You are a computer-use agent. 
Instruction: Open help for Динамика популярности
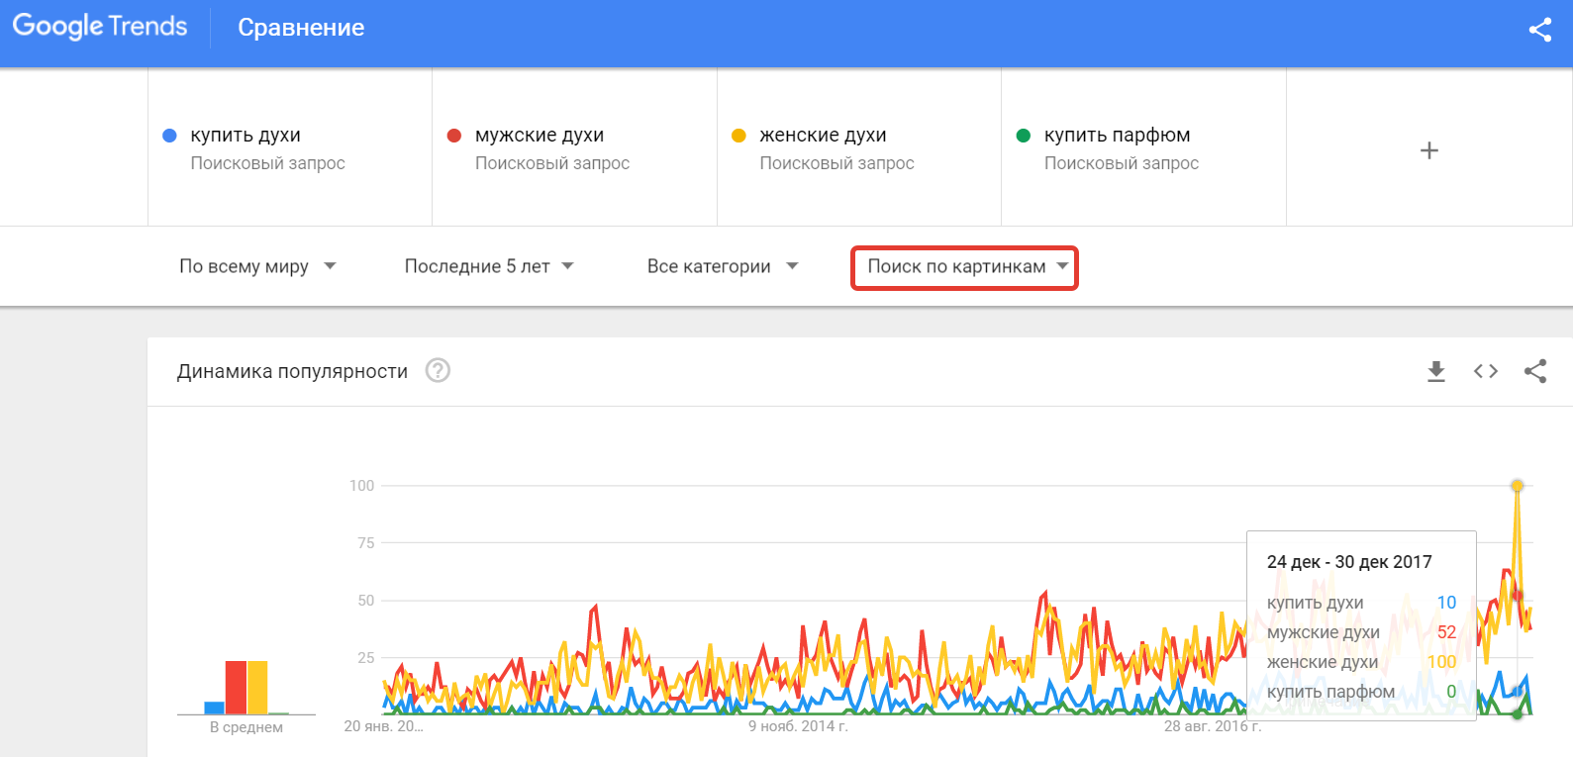click(x=438, y=370)
